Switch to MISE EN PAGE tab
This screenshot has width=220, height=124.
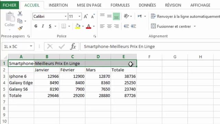tap(89, 5)
